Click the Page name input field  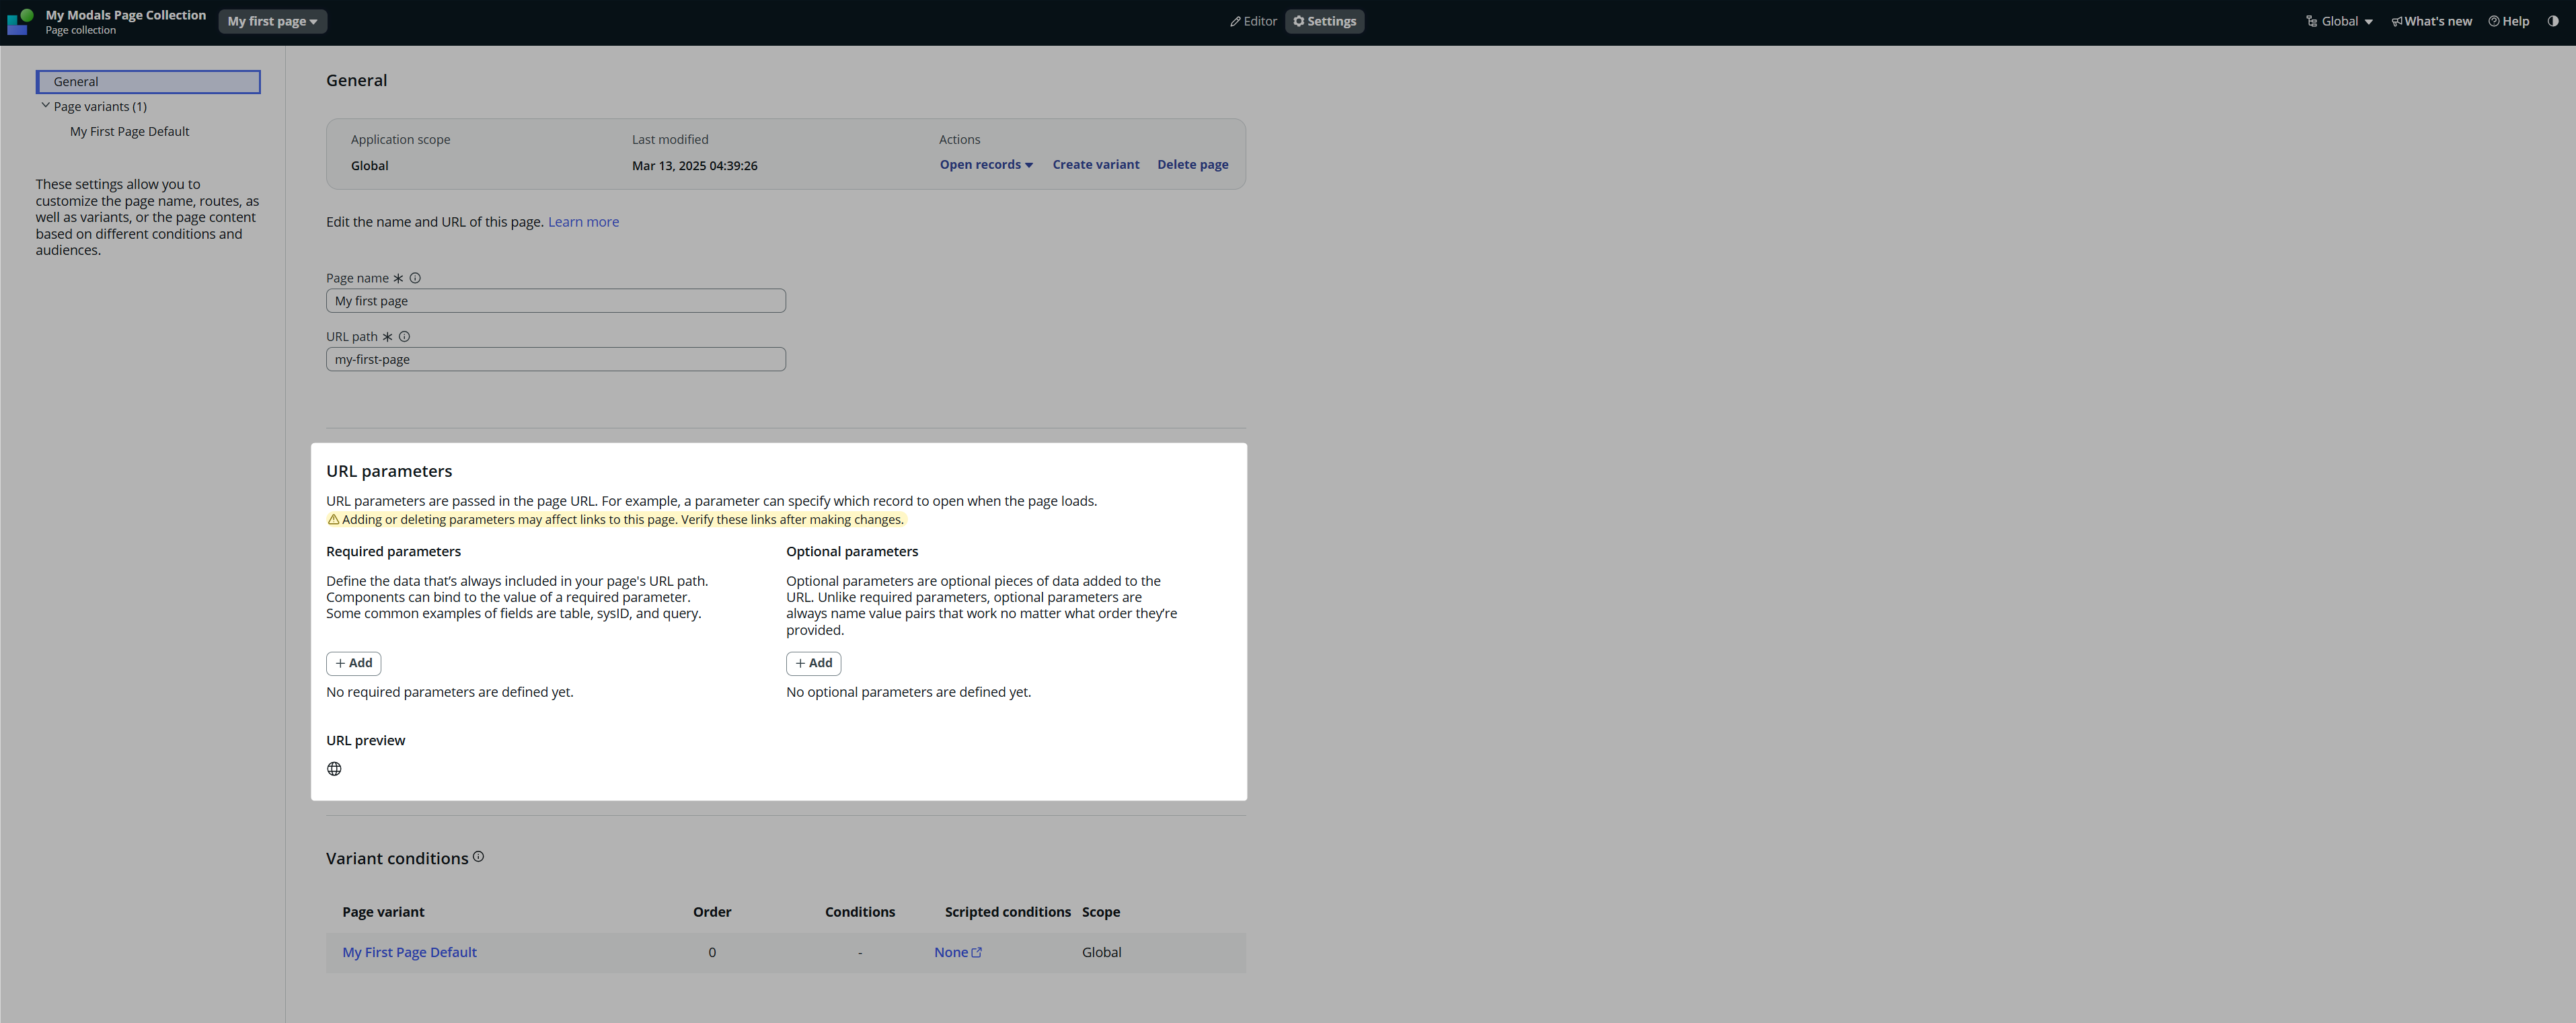(555, 301)
